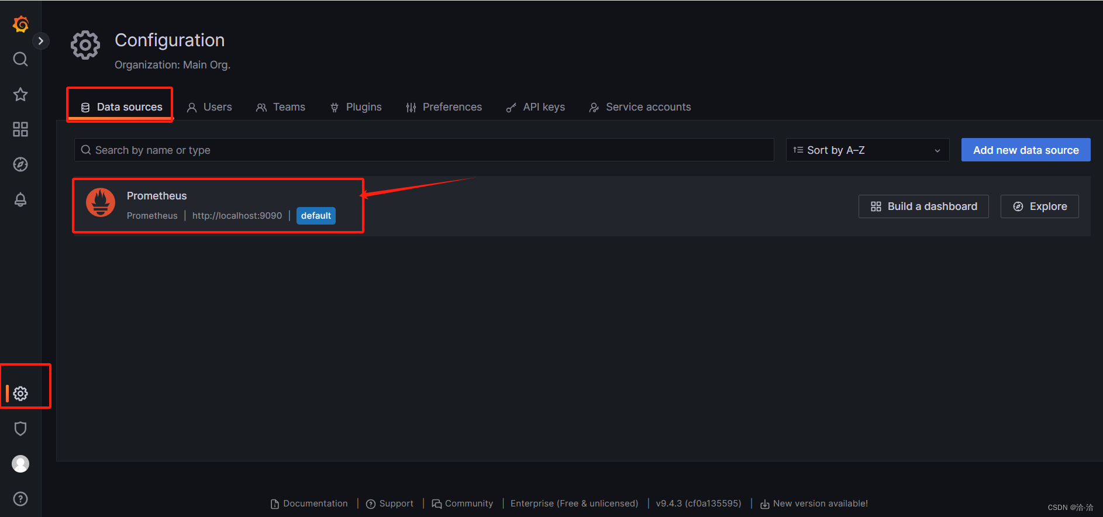Click Enterprise (Free & unlicensed) link
The image size is (1103, 517).
[574, 504]
